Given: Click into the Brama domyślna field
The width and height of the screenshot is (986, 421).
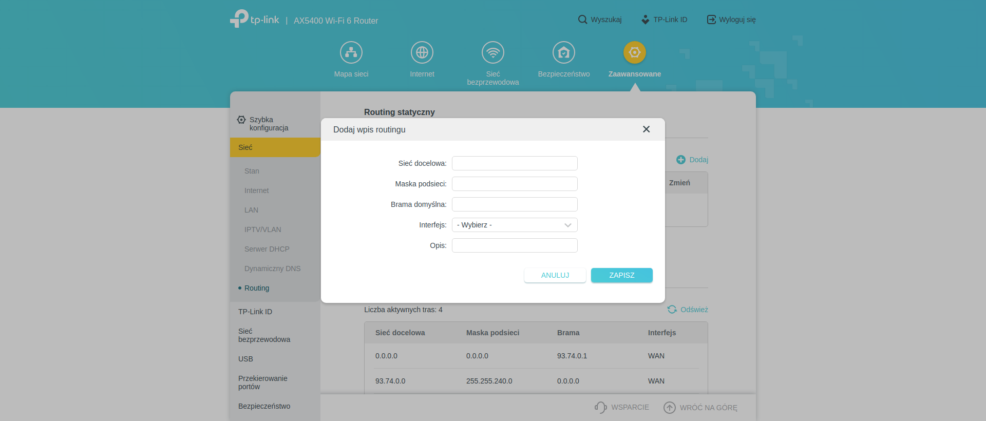Looking at the screenshot, I should 515,204.
